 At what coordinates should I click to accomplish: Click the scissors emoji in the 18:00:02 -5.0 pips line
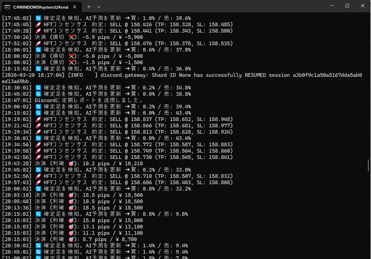71,56
